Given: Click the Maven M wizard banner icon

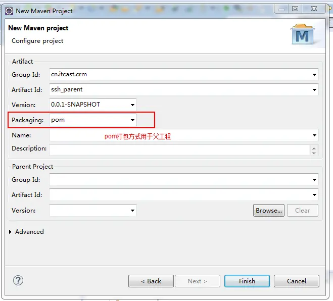Looking at the screenshot, I should coord(303,34).
